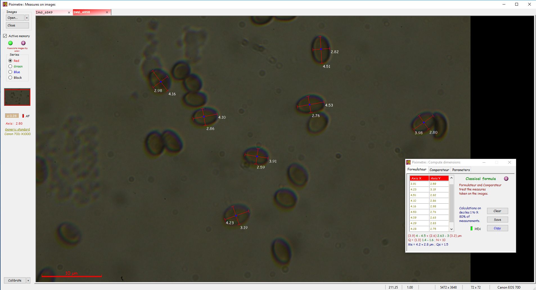Screen dimensions: 536x290
Task: Close the IMG_6850 tab with its X
Action: coord(107,12)
